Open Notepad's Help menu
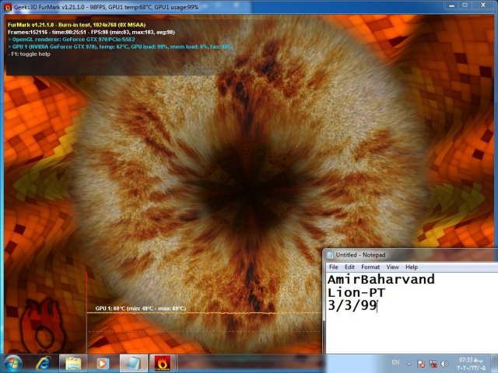This screenshot has height=373, width=498. [412, 267]
